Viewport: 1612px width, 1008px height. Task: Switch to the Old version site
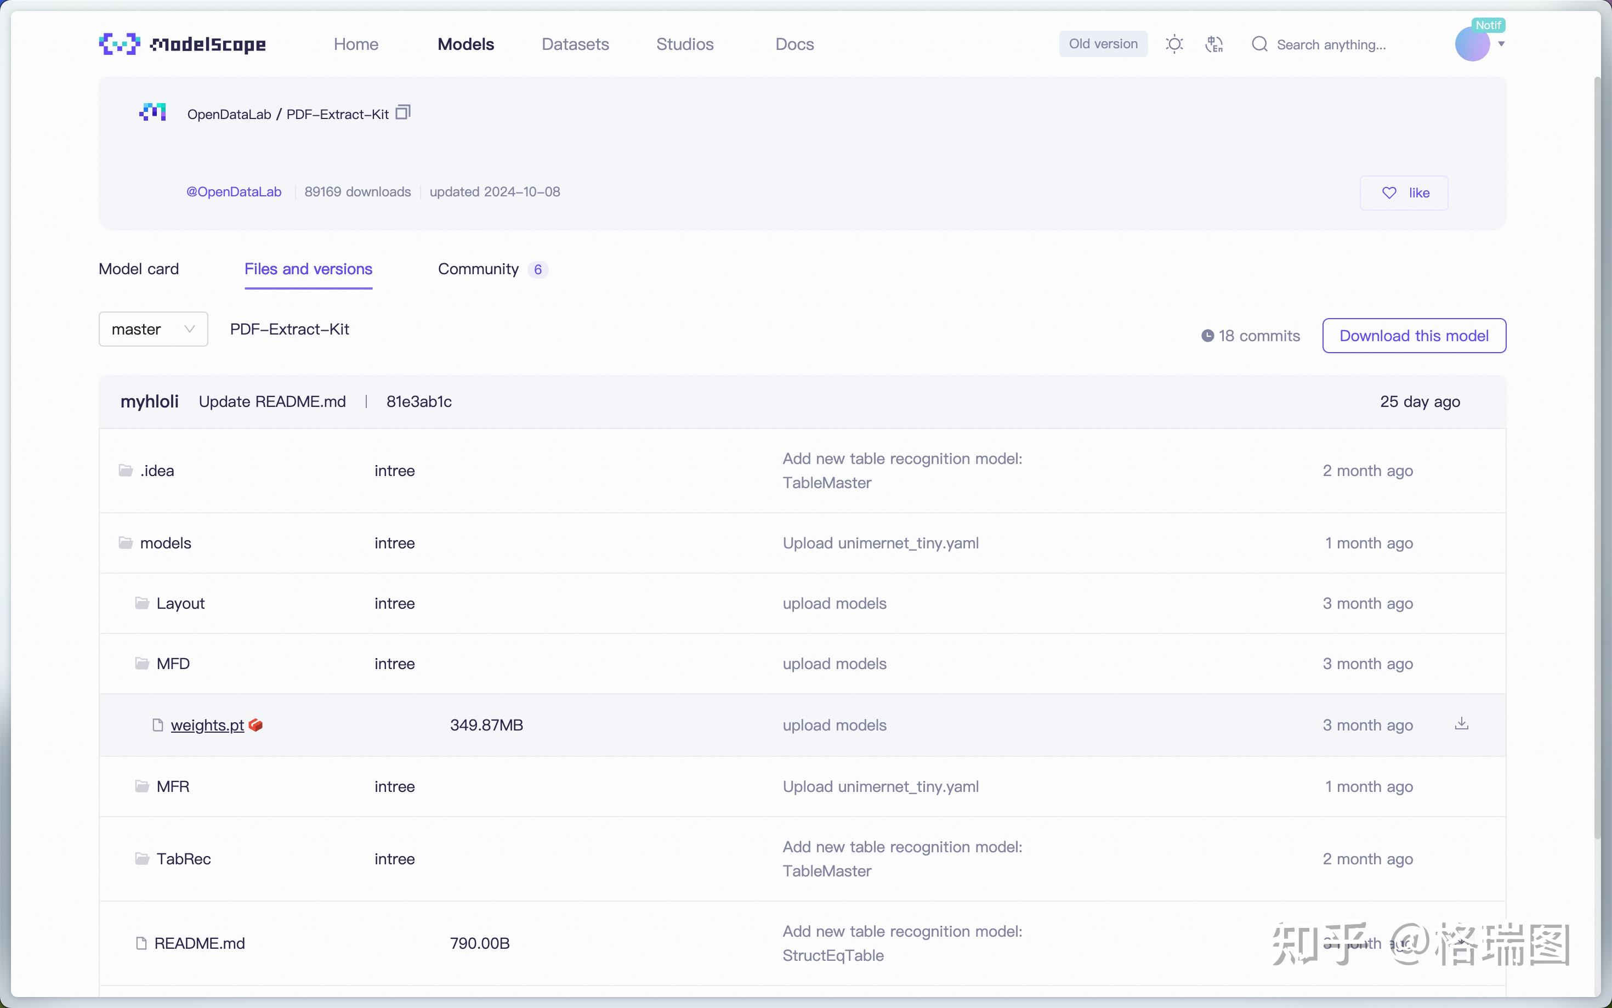click(1103, 44)
